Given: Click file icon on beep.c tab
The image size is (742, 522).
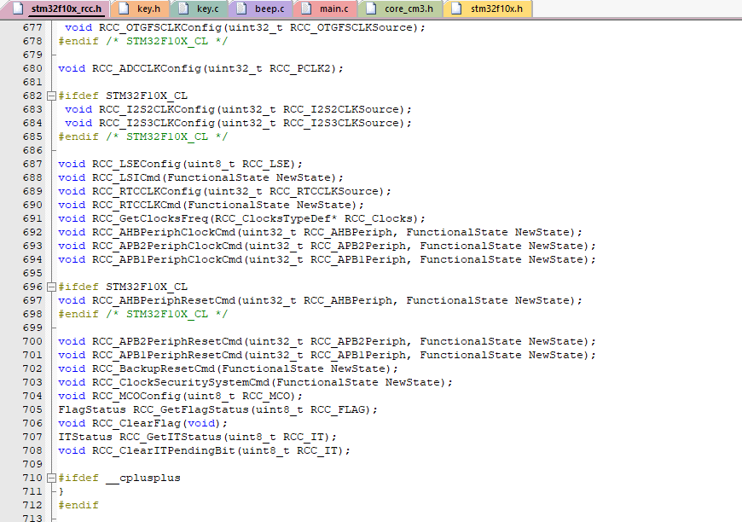Looking at the screenshot, I should coord(241,9).
